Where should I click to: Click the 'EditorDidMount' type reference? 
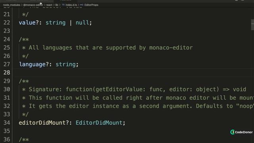[x=99, y=123]
